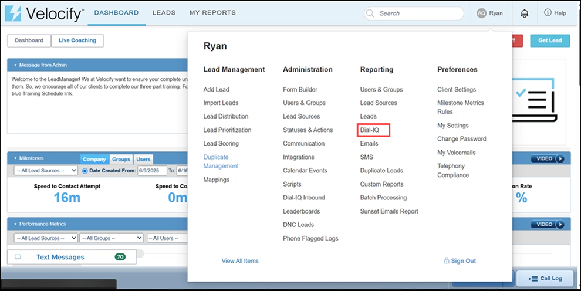Collapse the Performance Metrics panel arrow
Viewport: 581px width, 291px height.
(15, 224)
